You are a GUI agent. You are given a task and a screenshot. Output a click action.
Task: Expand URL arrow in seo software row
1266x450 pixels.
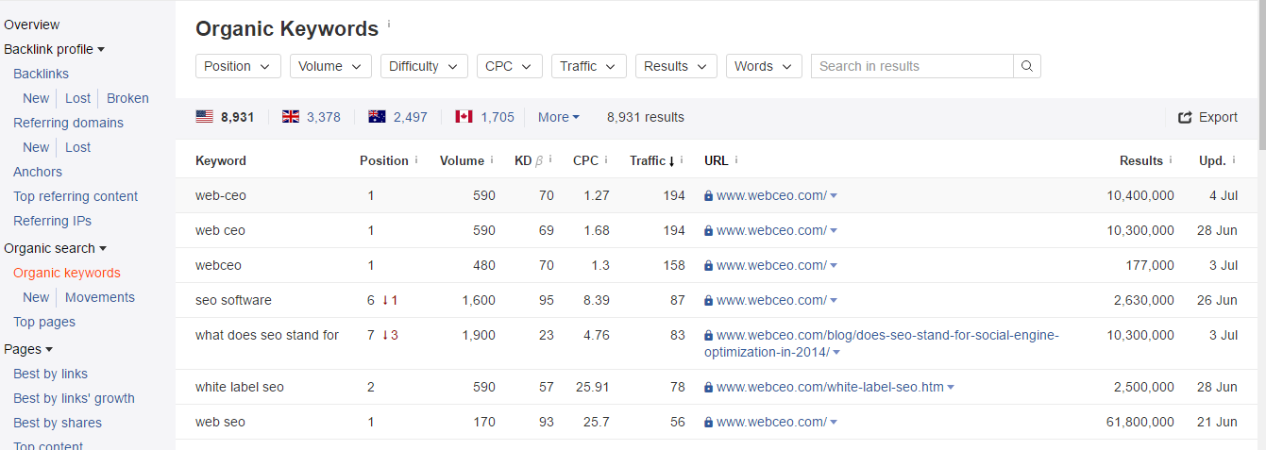pos(834,301)
